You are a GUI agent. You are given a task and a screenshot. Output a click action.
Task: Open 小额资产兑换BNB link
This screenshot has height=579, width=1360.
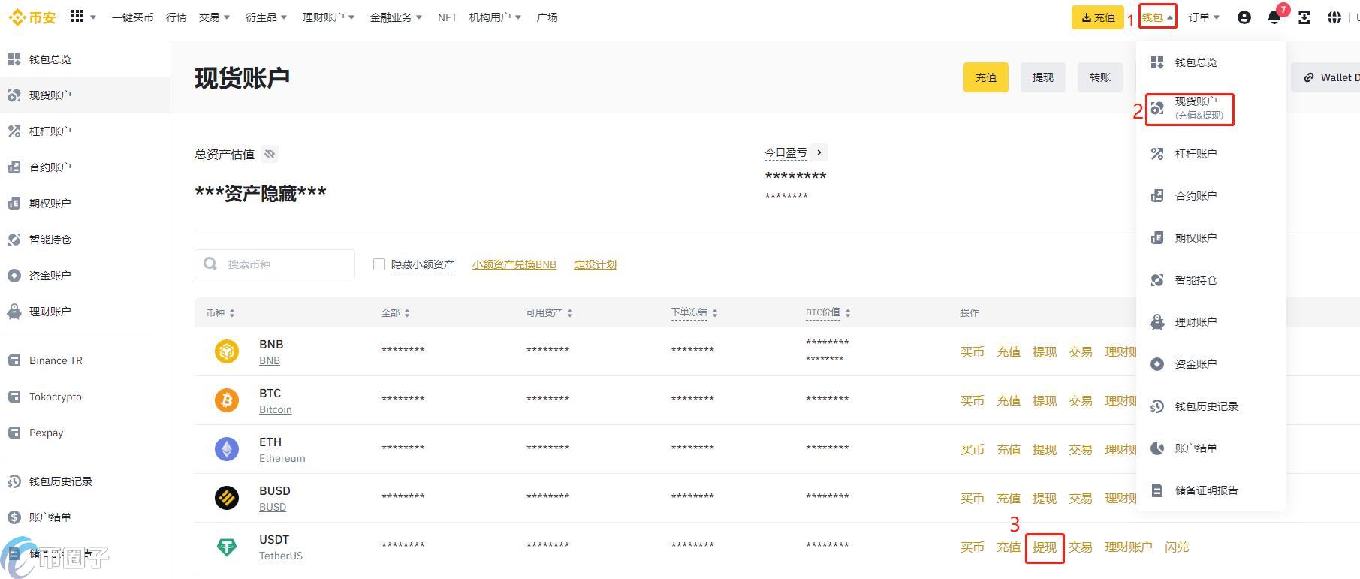pyautogui.click(x=514, y=264)
